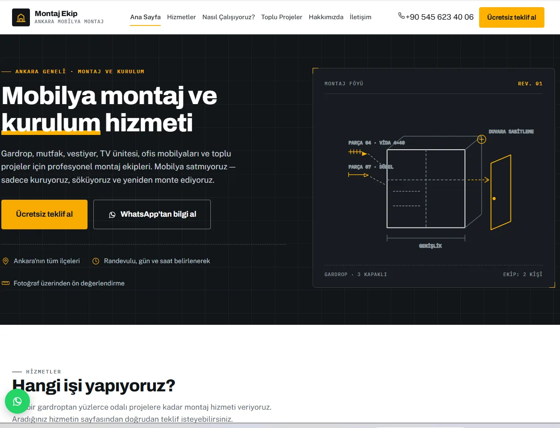
Task: Click the hero Ücretsiz teklif al button
Action: tap(44, 214)
